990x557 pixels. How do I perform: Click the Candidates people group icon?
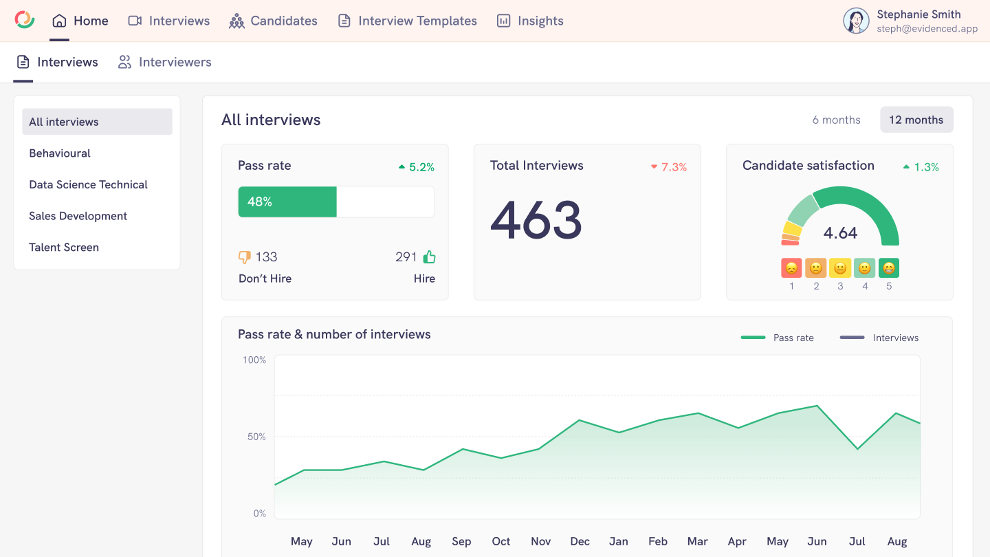click(236, 21)
